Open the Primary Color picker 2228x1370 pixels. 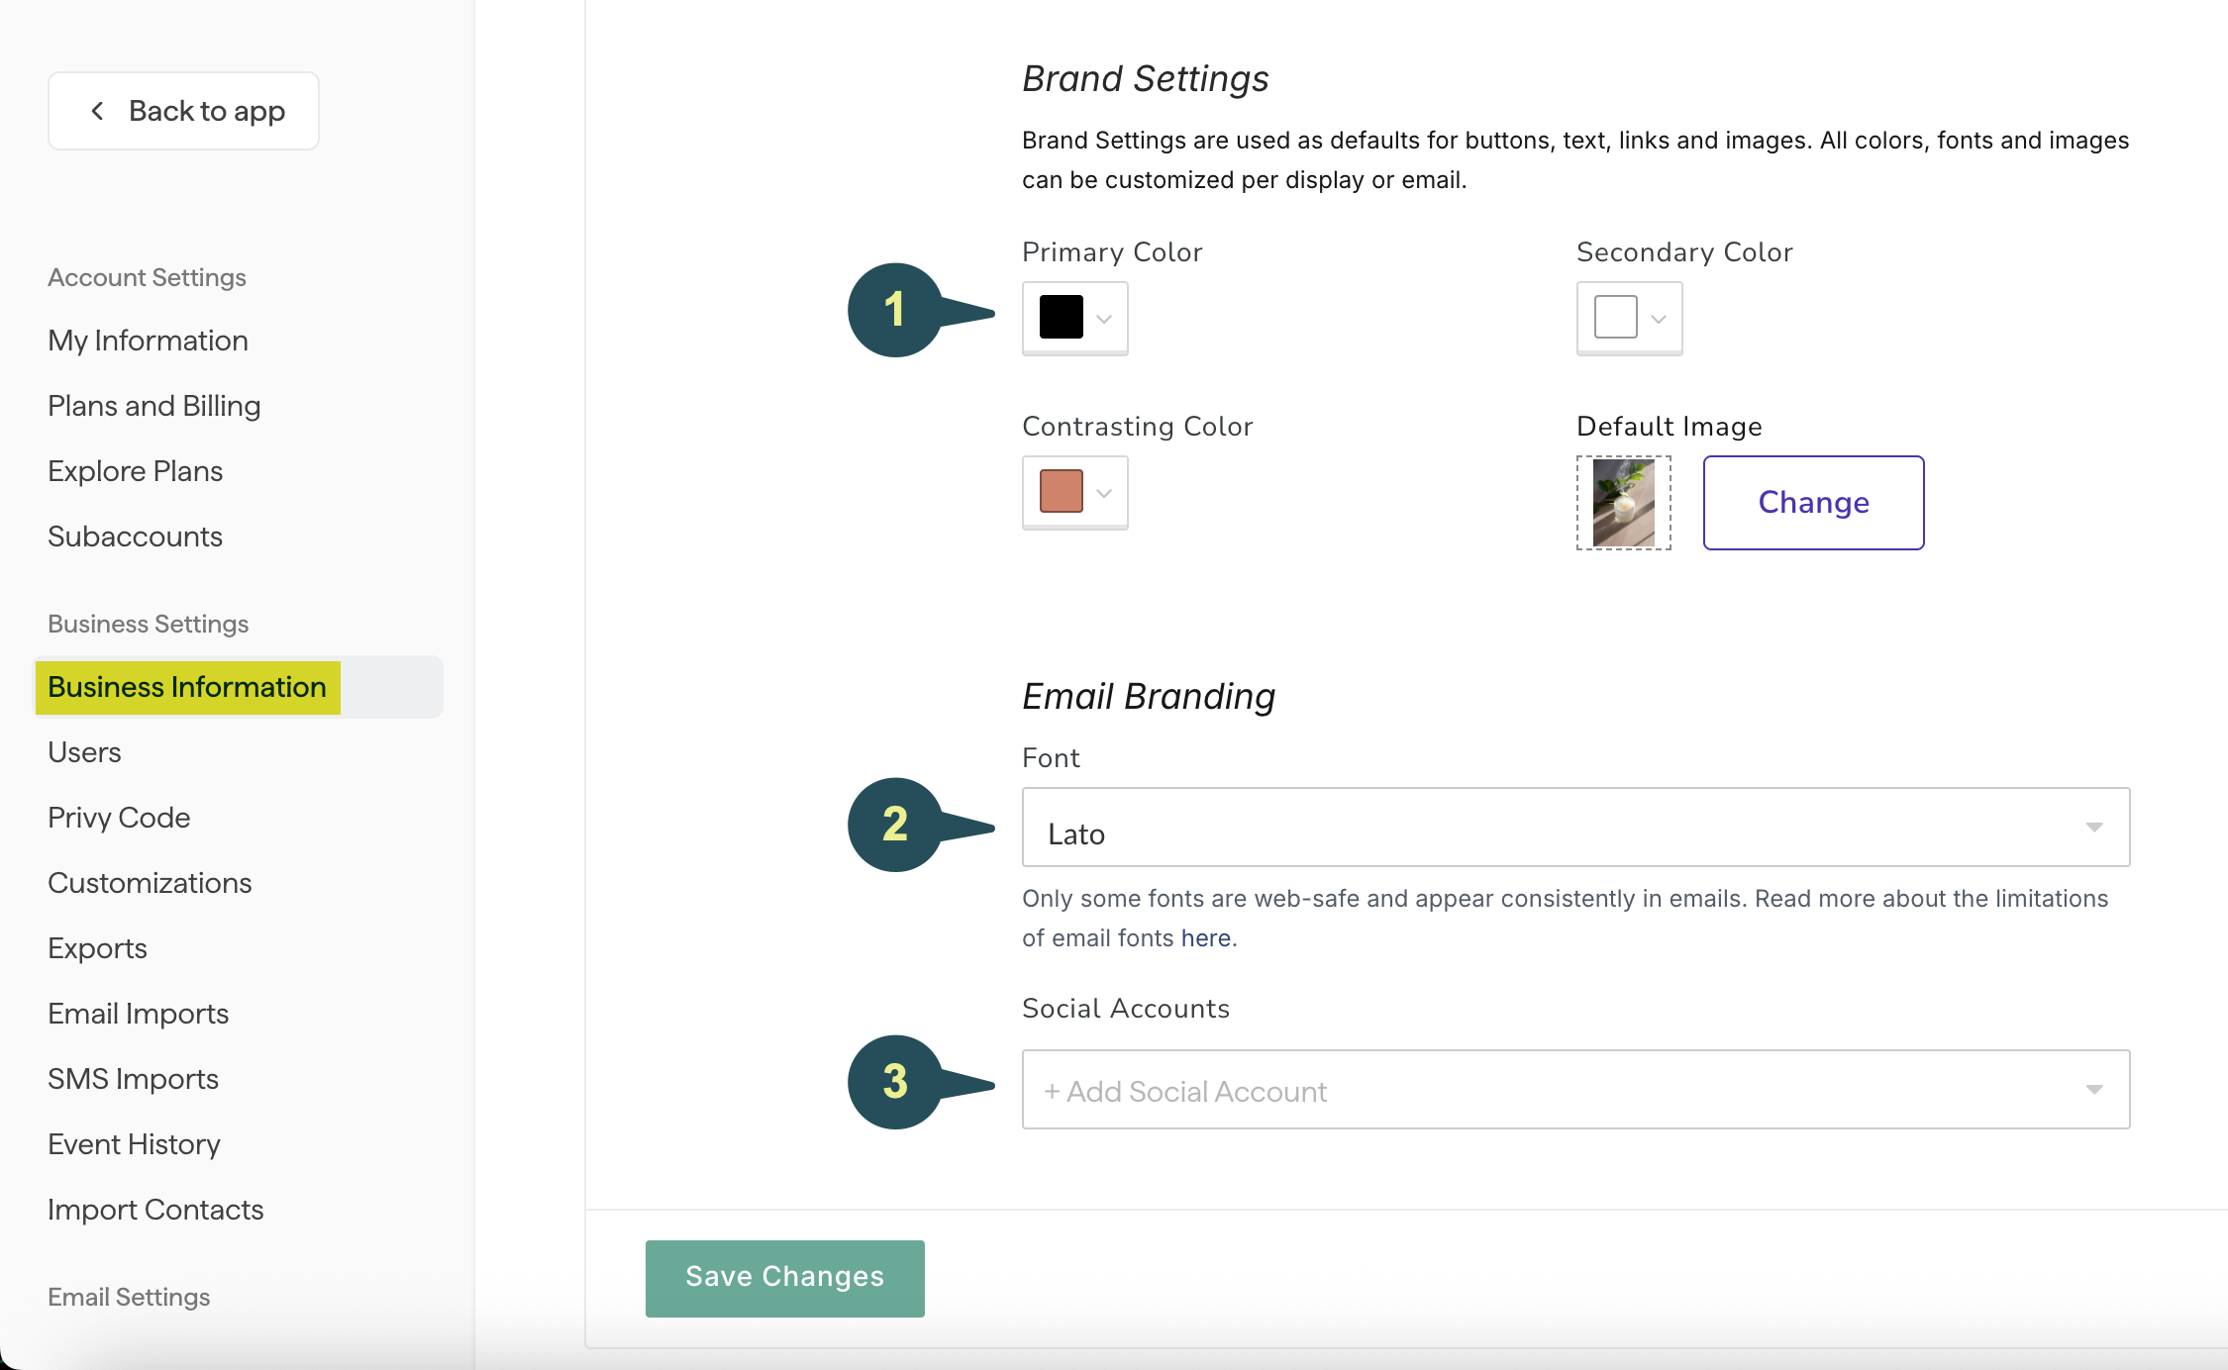pos(1060,318)
